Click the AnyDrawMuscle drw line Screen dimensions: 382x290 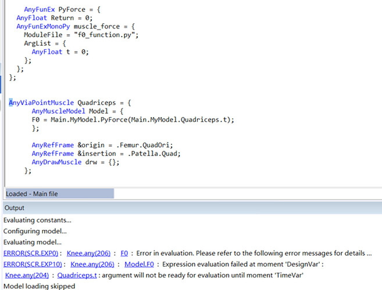point(76,162)
